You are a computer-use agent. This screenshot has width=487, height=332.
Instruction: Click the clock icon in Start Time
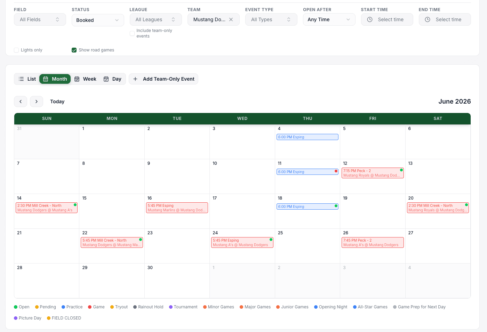[x=370, y=19]
